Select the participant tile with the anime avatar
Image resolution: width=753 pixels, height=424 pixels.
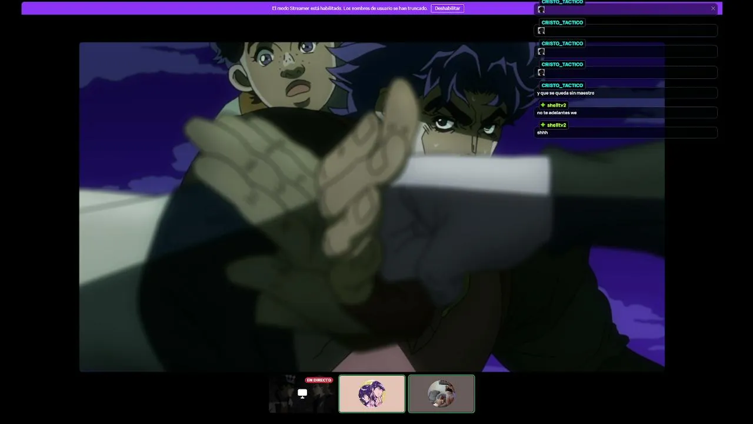coord(372,393)
